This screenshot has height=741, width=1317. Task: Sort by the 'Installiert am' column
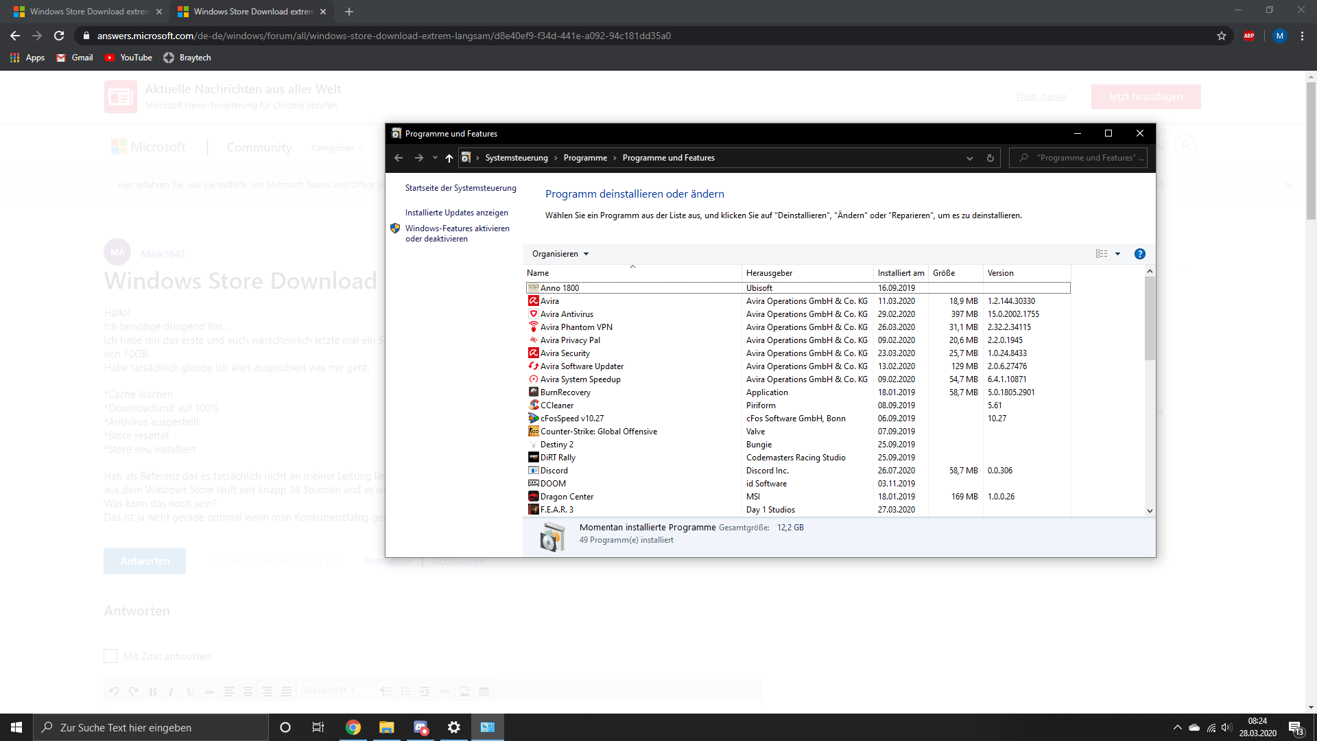coord(901,273)
